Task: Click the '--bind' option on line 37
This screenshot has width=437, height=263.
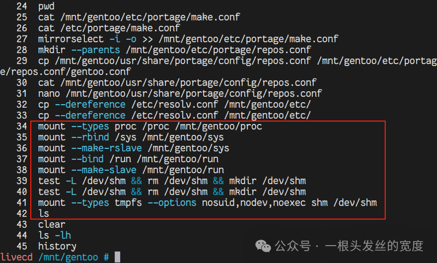Action: coord(87,159)
